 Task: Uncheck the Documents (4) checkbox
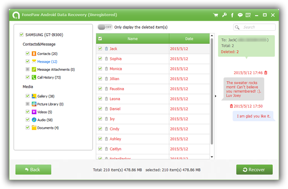tap(27, 128)
